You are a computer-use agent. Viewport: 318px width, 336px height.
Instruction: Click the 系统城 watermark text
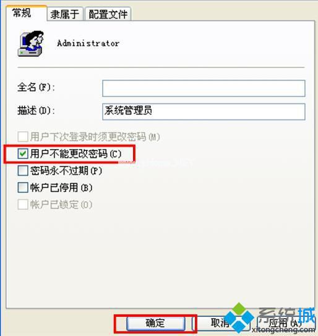(286, 315)
